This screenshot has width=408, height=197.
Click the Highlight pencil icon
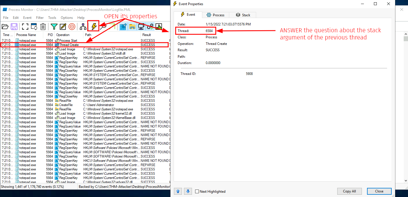tap(63, 27)
